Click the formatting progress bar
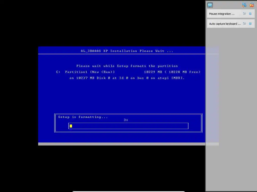This screenshot has height=192, width=257. click(x=128, y=126)
